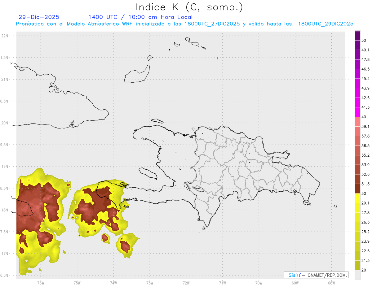Click the colorbar value "23.9"
The height and width of the screenshot is (287, 372).
click(365, 241)
